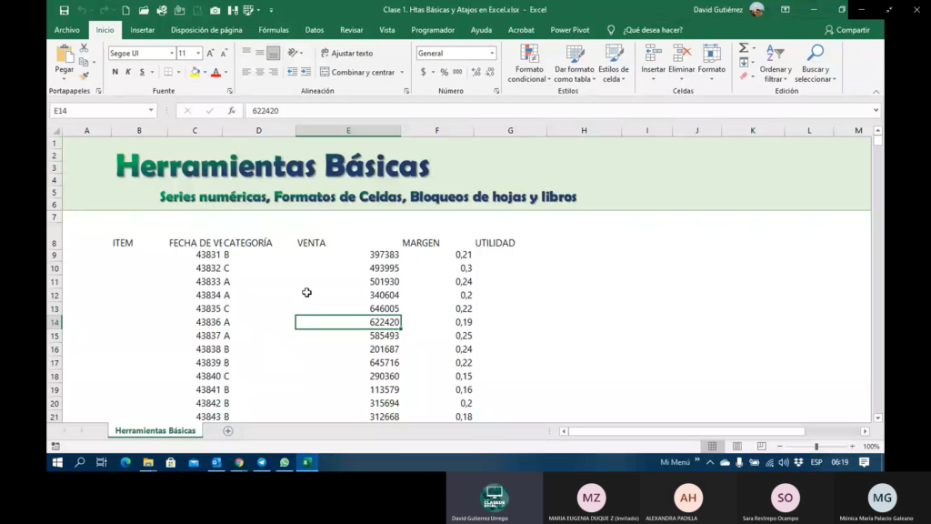The width and height of the screenshot is (931, 524).
Task: Switch to the Fórmulas ribbon tab
Action: click(274, 30)
